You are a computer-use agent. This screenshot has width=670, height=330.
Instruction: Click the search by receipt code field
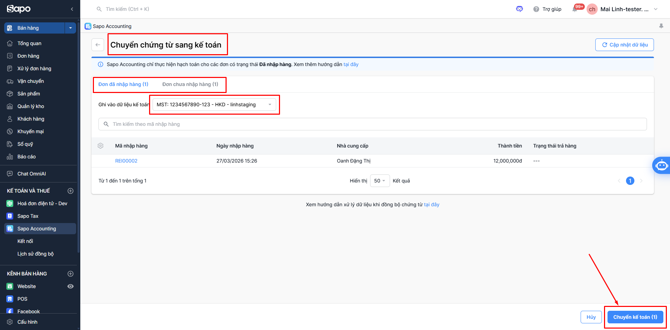click(x=373, y=124)
